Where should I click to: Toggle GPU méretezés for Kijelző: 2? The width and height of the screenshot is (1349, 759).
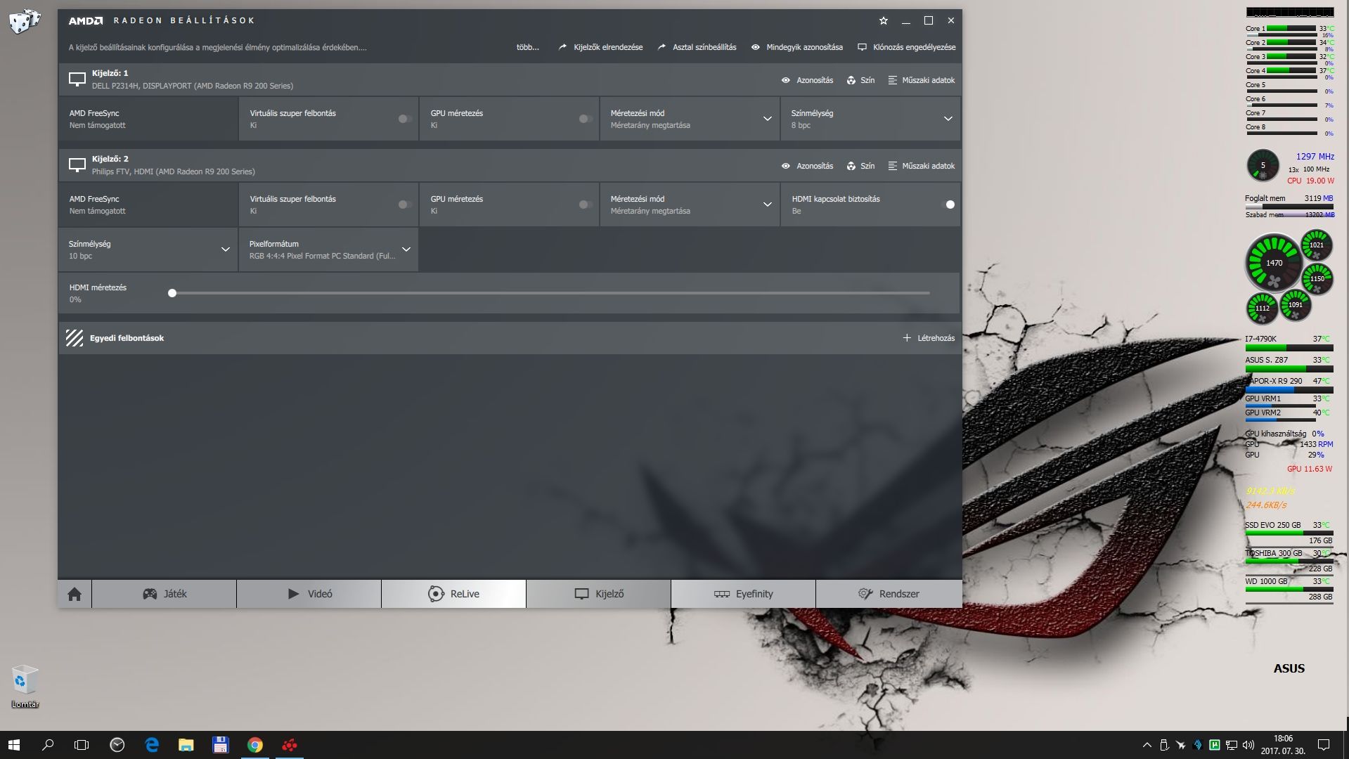pos(586,205)
